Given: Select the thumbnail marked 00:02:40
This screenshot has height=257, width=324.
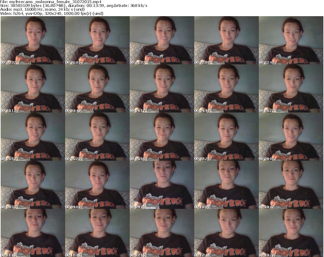Looking at the screenshot, I should tap(291, 40).
